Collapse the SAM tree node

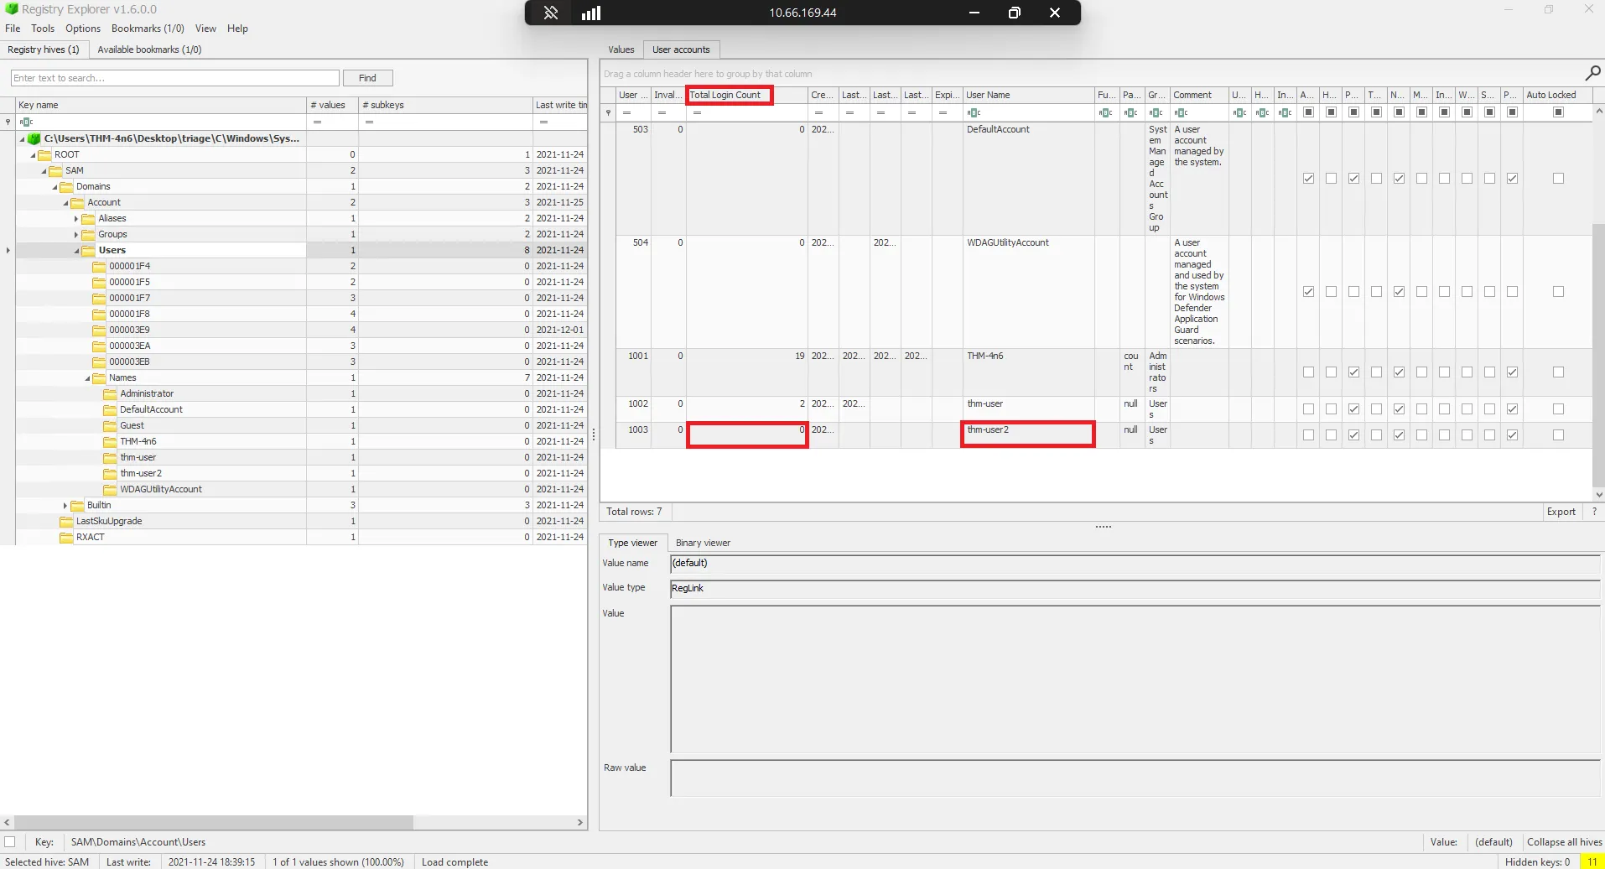(44, 170)
